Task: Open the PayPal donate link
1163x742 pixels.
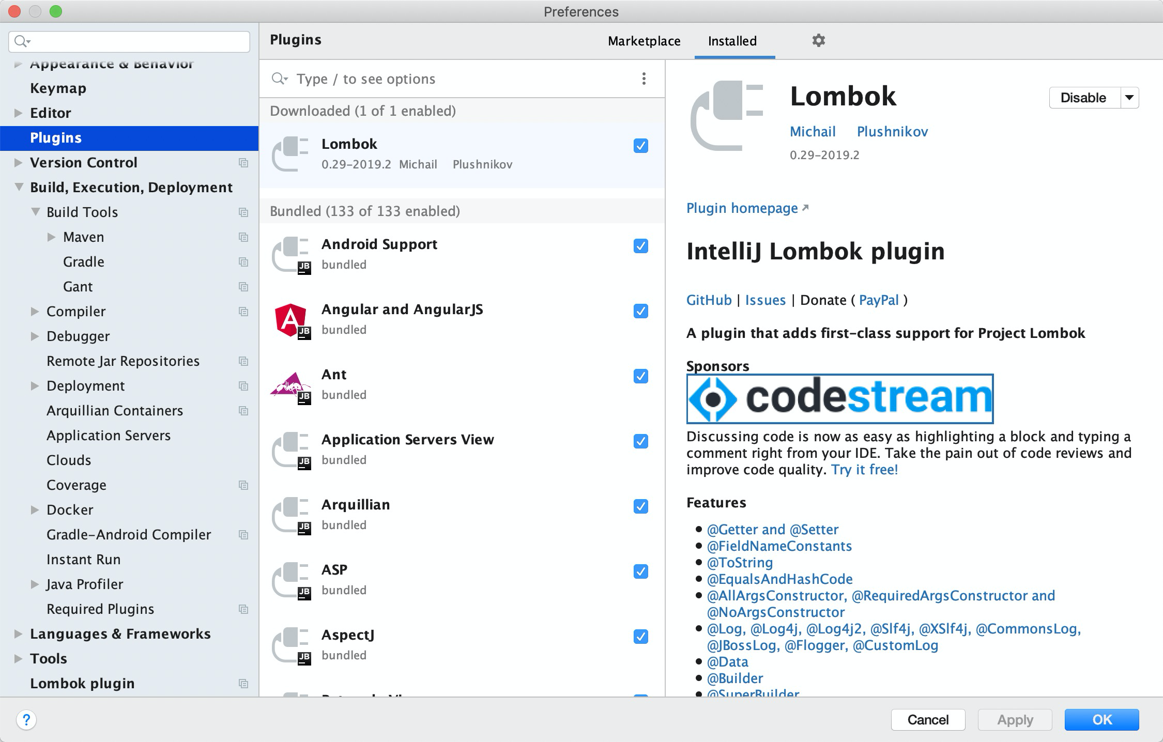Action: (x=879, y=300)
